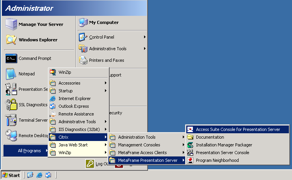
Task: Click the Terminal Server icon
Action: pyautogui.click(x=11, y=120)
